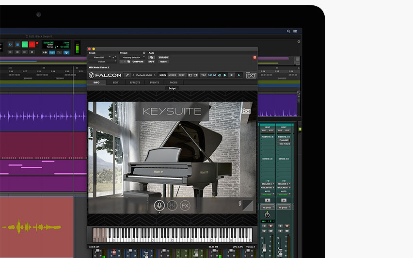Click the red record button in transport
The image size is (413, 258).
tap(32, 44)
